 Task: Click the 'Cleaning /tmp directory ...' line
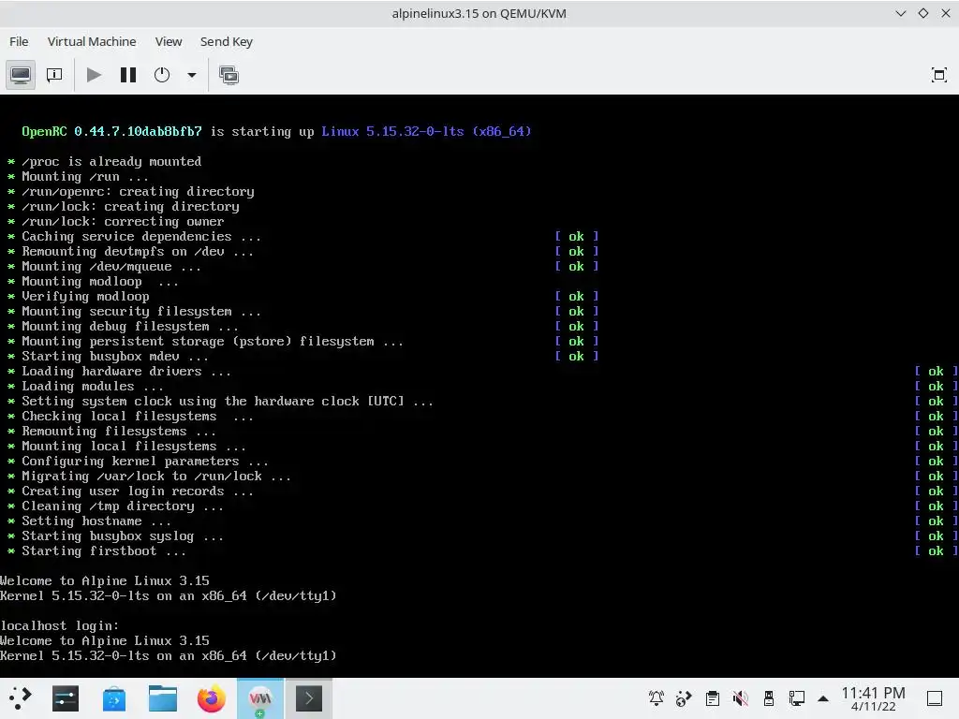pyautogui.click(x=123, y=506)
